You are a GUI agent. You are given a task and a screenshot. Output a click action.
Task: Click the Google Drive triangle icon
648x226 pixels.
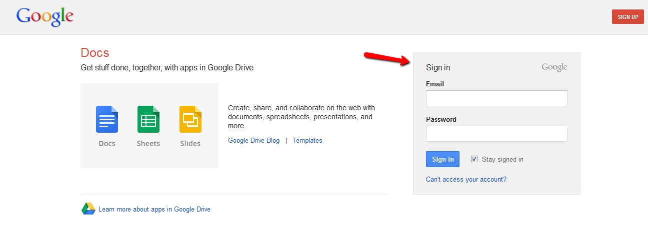[88, 209]
